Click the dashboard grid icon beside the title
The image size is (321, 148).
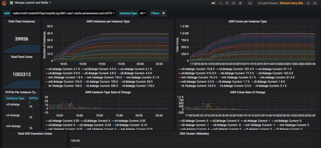click(12, 3)
